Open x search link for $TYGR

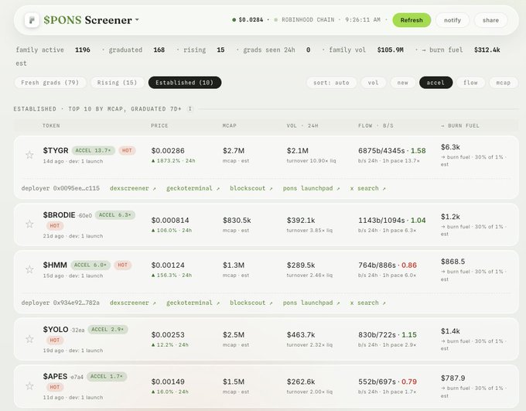click(367, 188)
